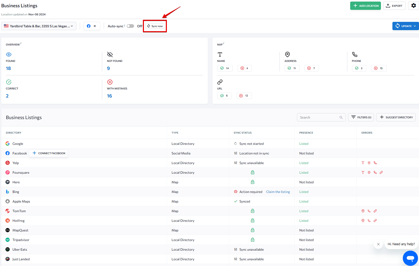Click Yelp row name error T icon
Viewport: 419px width, 266px height.
click(363, 163)
